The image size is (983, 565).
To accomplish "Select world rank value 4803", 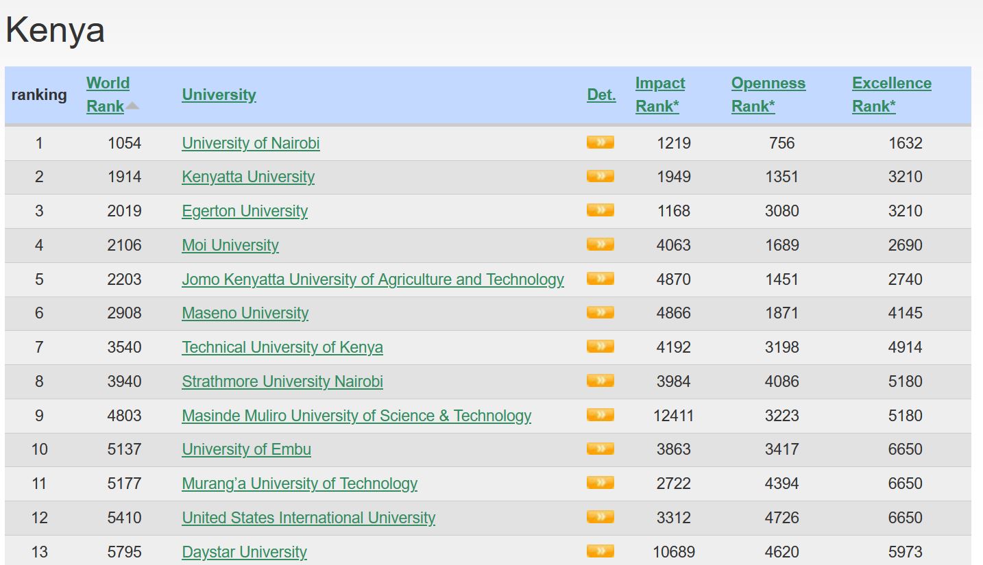I will point(124,416).
